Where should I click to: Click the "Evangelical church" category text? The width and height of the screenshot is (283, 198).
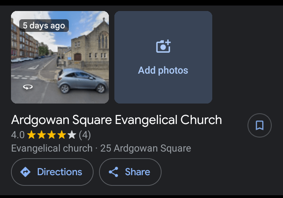52,148
